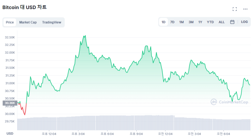This screenshot has height=136, width=251.
Task: Choose the 1M time range
Action: 181,22
